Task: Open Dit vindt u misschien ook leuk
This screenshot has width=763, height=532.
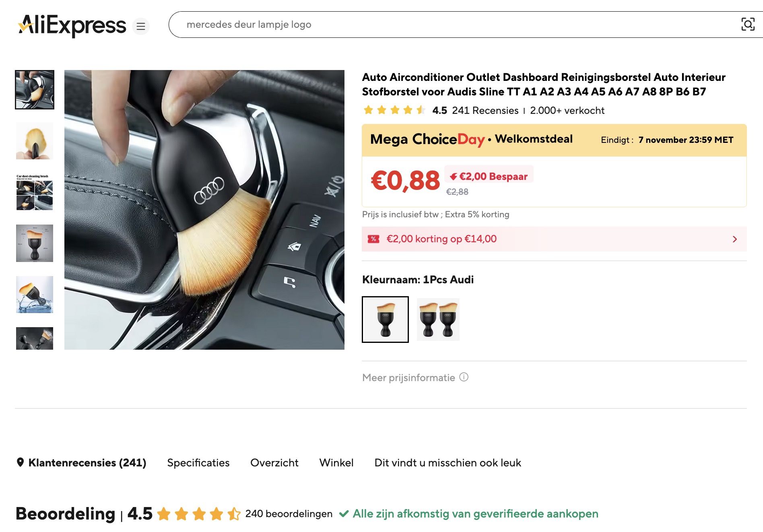Action: (447, 463)
